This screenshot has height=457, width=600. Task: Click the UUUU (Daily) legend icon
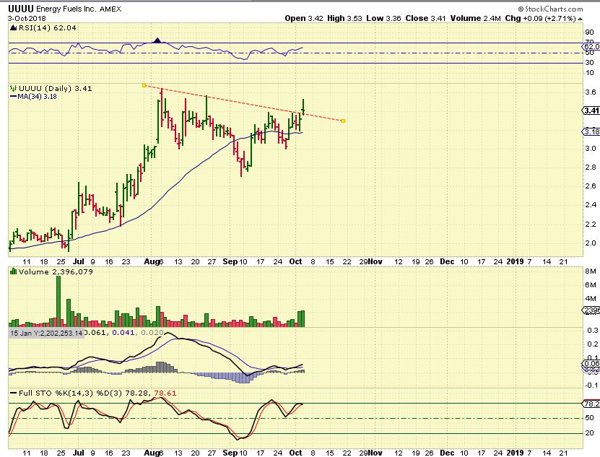(14, 88)
